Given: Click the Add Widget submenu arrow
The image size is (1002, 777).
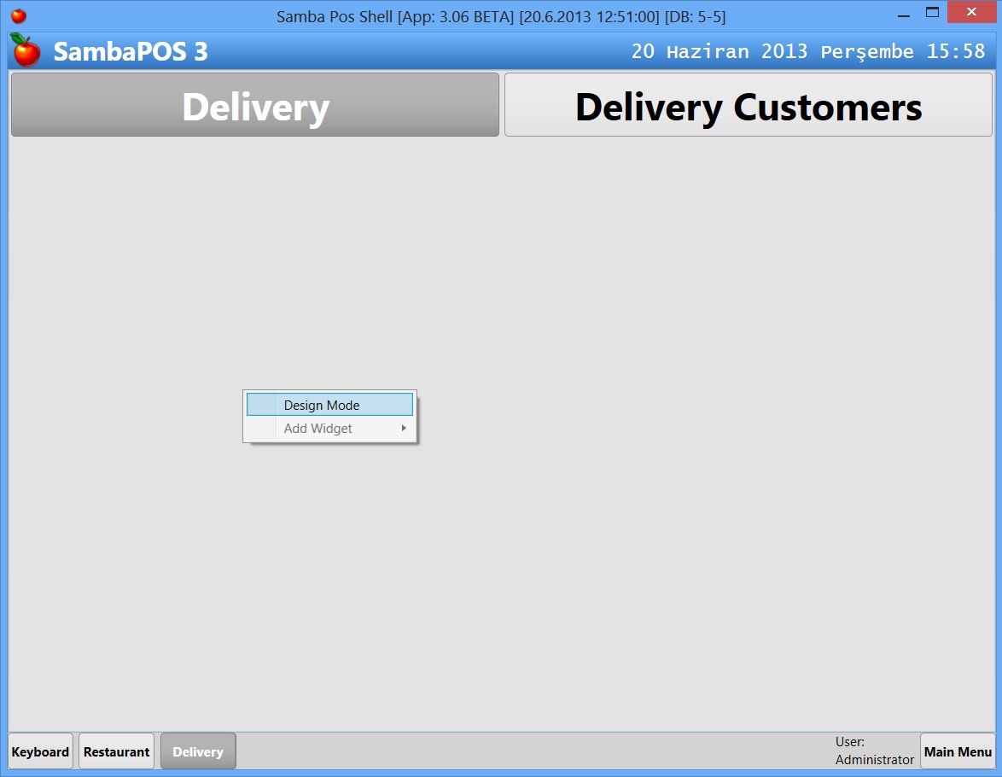Looking at the screenshot, I should pos(404,428).
